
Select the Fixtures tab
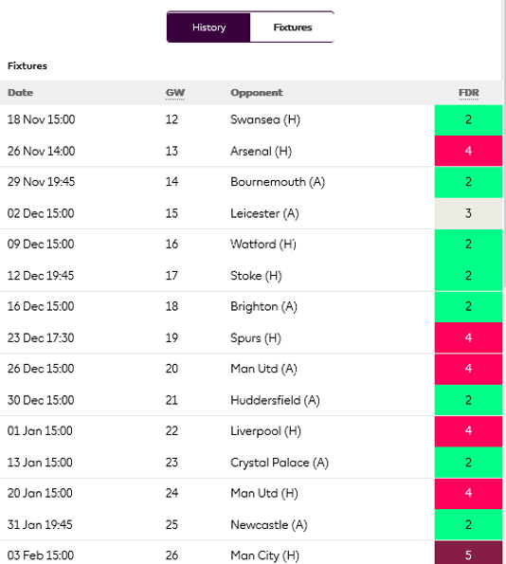point(293,27)
